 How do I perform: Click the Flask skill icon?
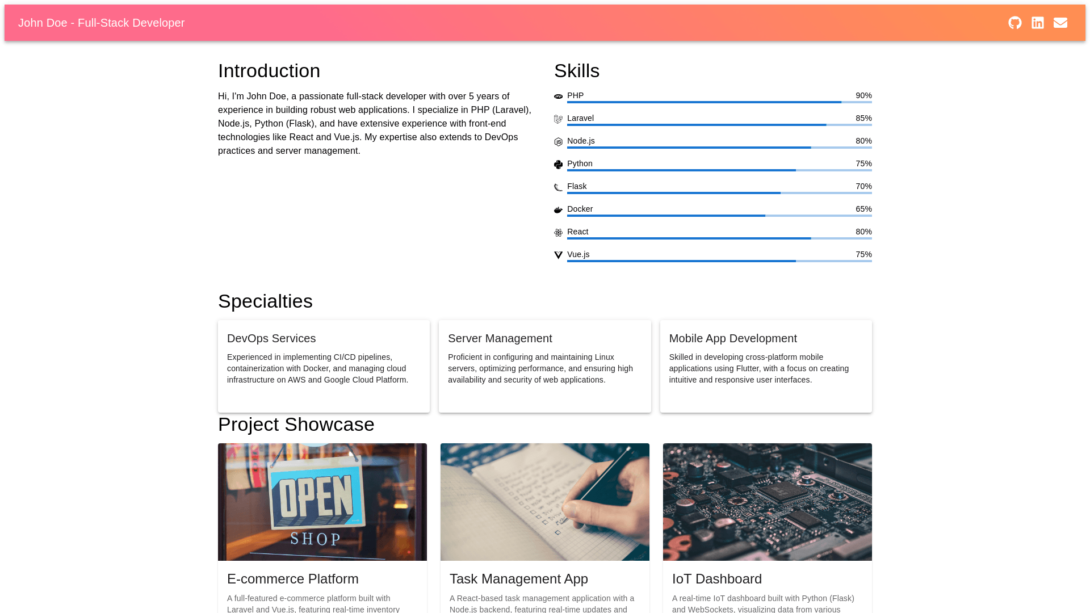click(x=559, y=187)
